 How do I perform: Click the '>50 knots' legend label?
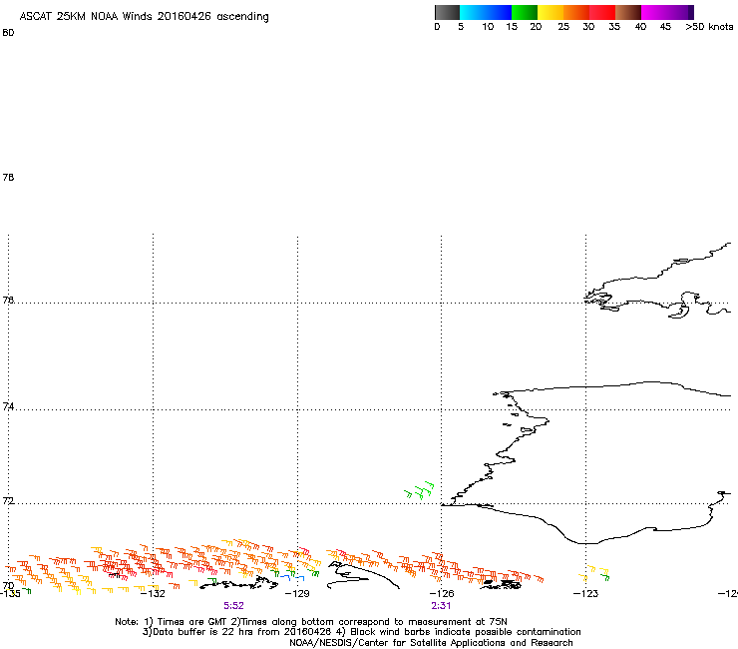709,27
